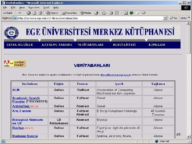
Task: Expand the Links toolbar chevron
Action: [x=189, y=17]
